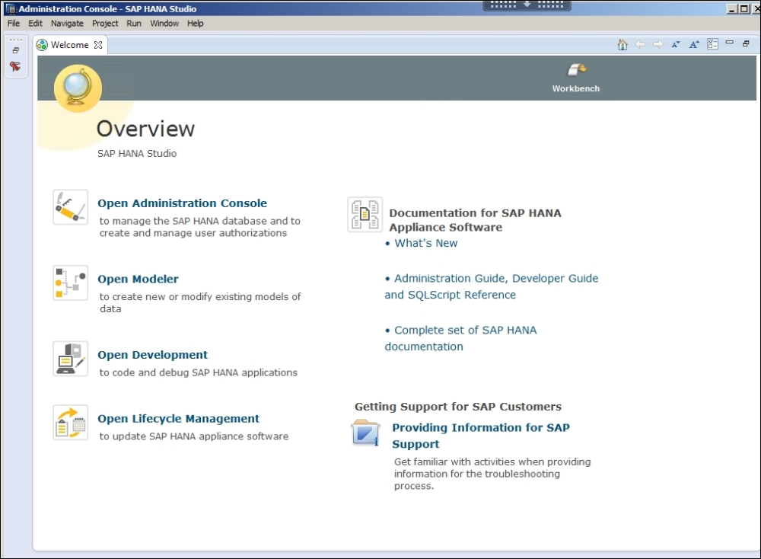761x559 pixels.
Task: Click the Lifecycle Management update icon
Action: (x=70, y=423)
